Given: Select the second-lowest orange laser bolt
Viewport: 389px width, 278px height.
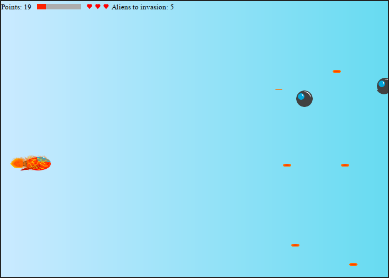Looking at the screenshot, I should point(295,245).
